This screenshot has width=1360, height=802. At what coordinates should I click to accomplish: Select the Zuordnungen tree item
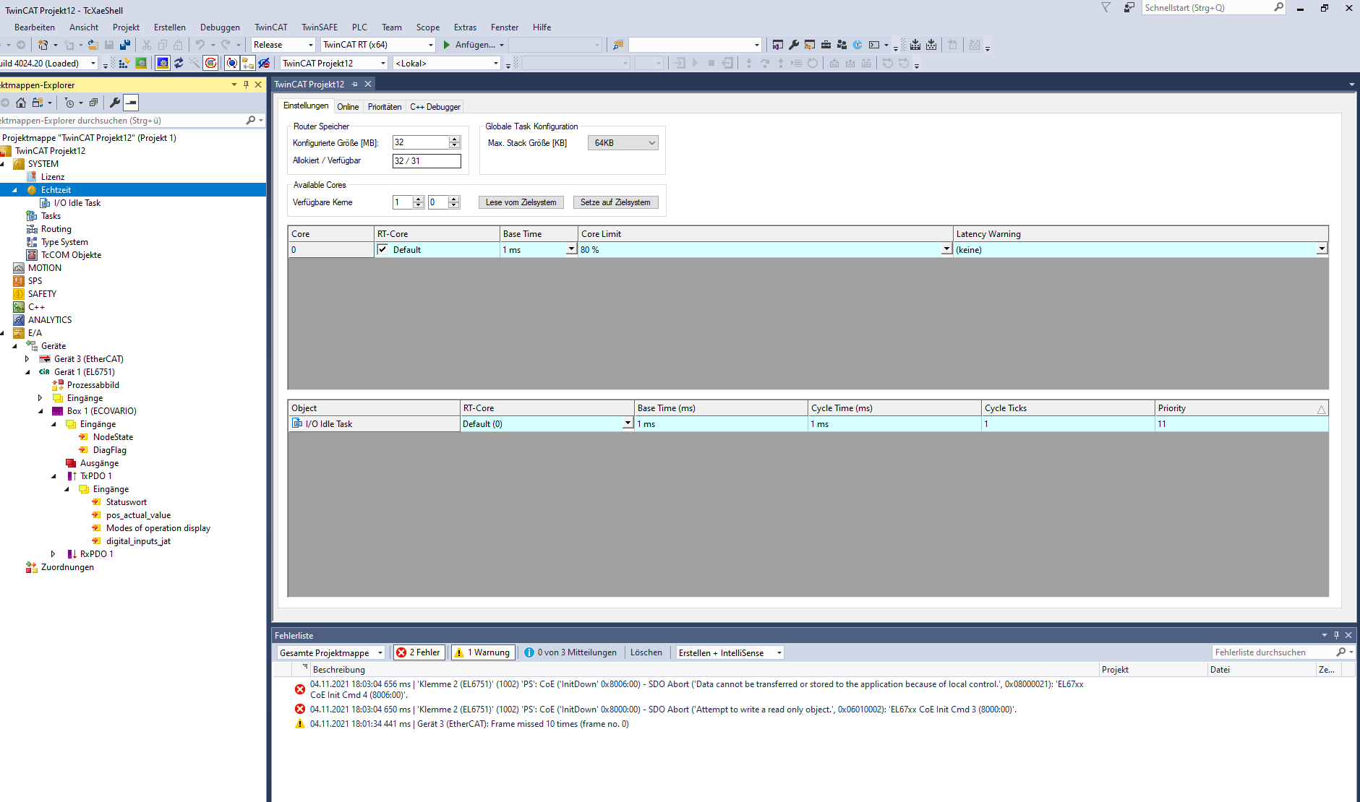[67, 567]
